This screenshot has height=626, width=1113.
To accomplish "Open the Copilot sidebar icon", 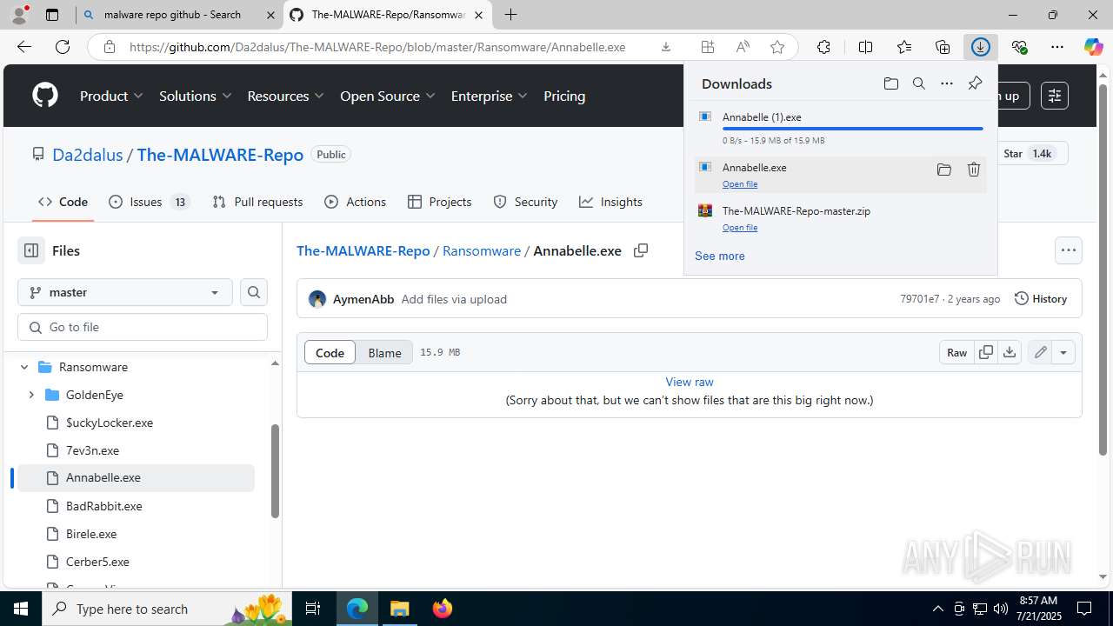I will (1093, 47).
